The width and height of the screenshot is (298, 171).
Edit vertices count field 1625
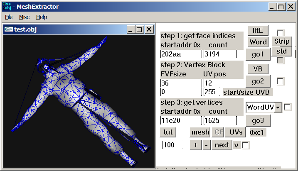[220, 120]
